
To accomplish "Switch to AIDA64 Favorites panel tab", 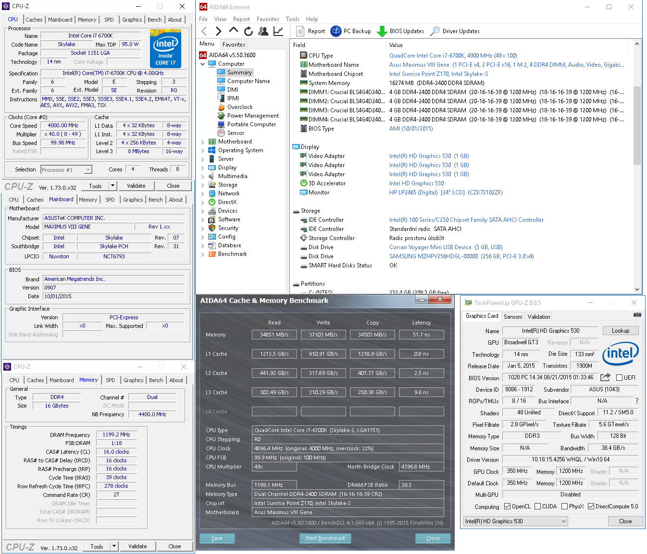I will 234,45.
